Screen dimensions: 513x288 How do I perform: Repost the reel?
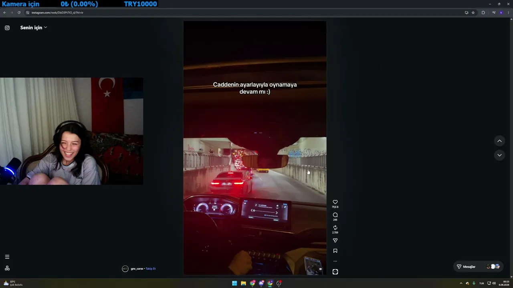coord(335,228)
